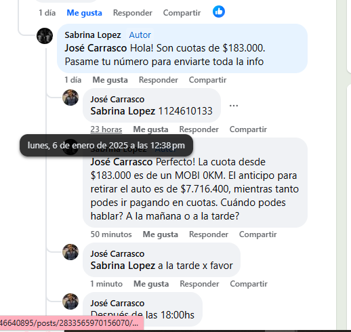Viewport: 351px width, 332px height.
Task: Click the Sabrina Lopez mention before 'a la tarde'
Action: [123, 266]
